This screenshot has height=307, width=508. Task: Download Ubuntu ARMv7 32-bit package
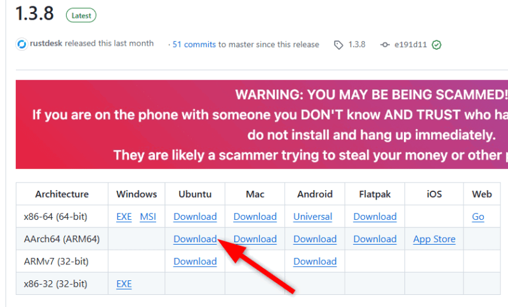[x=195, y=261]
